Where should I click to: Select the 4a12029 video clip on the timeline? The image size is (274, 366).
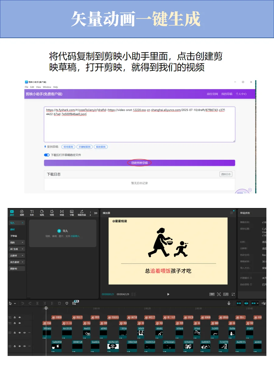click(x=67, y=332)
